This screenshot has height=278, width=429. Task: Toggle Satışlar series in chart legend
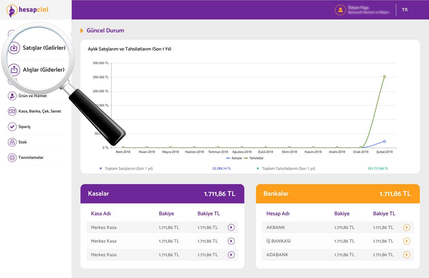(234, 158)
